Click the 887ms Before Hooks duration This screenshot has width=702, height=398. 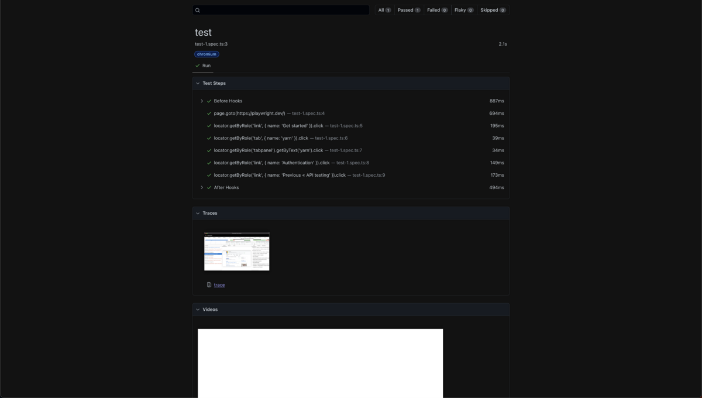497,101
